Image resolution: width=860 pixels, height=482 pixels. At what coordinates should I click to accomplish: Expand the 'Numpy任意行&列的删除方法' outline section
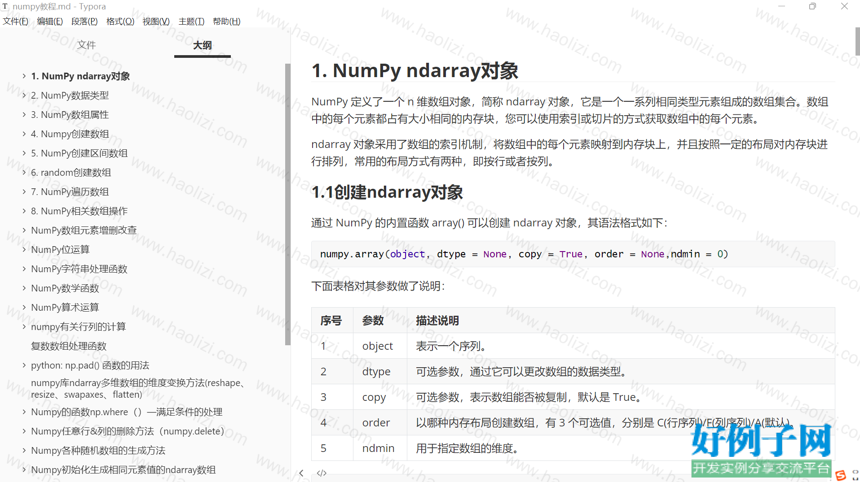(24, 431)
